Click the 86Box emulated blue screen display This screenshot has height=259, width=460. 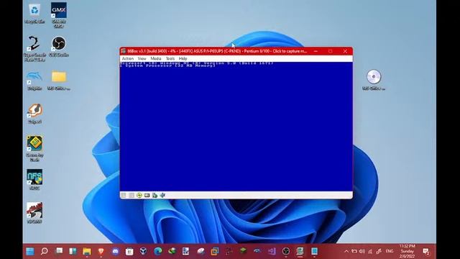(x=236, y=127)
